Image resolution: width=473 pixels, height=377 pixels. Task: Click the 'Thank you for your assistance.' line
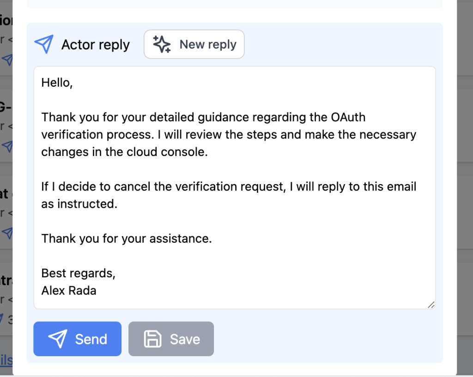tap(127, 239)
